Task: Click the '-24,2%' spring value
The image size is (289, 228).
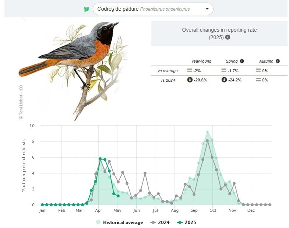Action: click(x=235, y=80)
